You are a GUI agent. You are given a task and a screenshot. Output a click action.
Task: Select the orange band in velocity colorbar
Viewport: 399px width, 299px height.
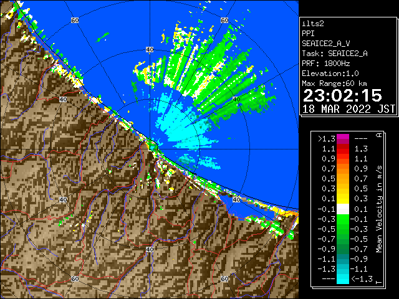pyautogui.click(x=343, y=169)
